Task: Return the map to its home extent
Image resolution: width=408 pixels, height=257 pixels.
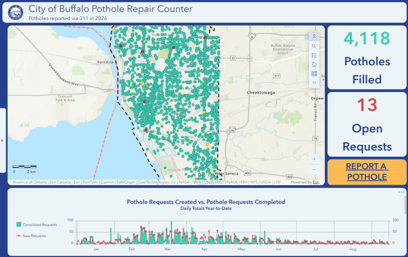Action: (x=314, y=65)
